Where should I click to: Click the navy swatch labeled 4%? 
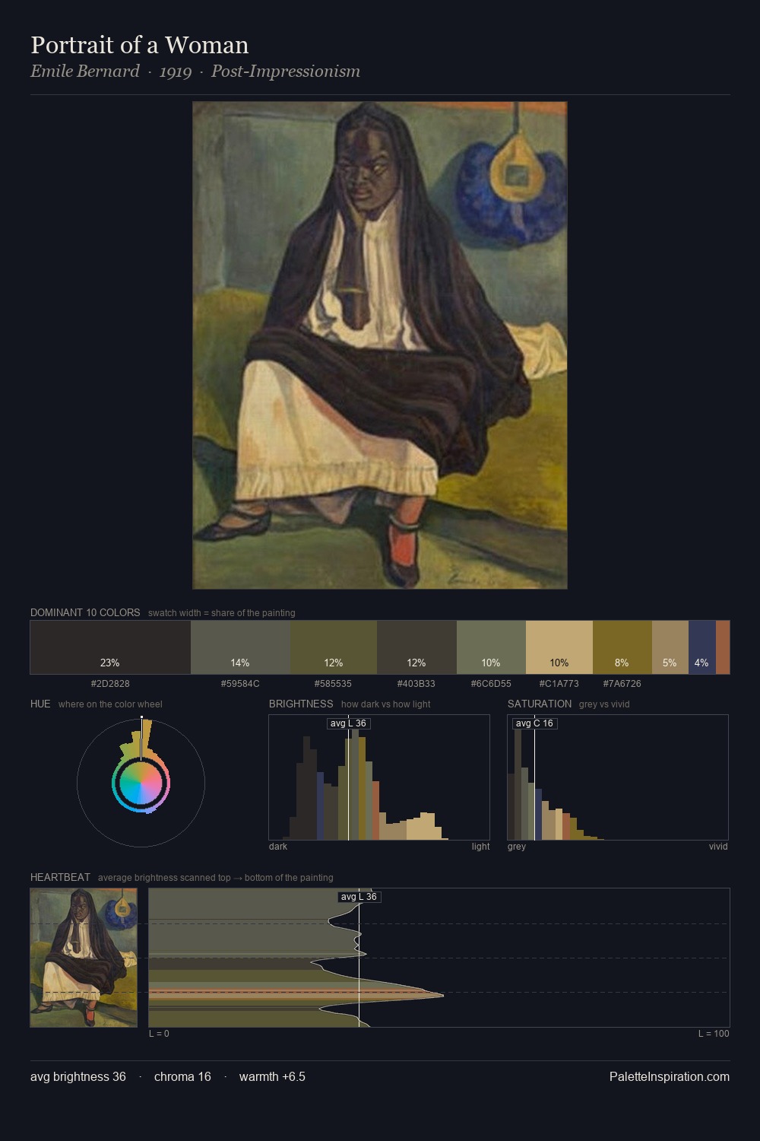coord(702,647)
